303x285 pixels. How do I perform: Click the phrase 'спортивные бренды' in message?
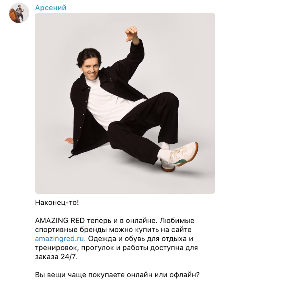point(71,230)
